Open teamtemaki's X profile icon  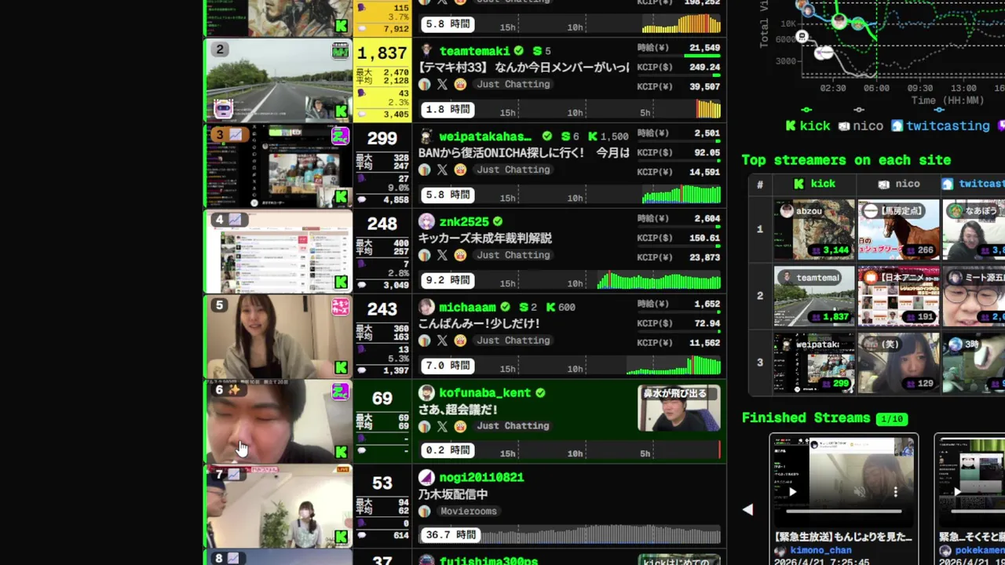[442, 85]
